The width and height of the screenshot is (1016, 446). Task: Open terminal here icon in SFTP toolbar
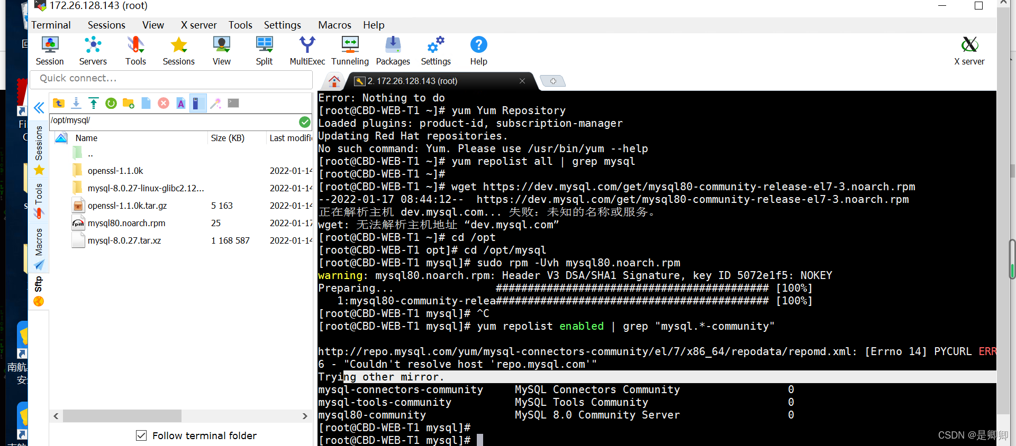[x=233, y=103]
